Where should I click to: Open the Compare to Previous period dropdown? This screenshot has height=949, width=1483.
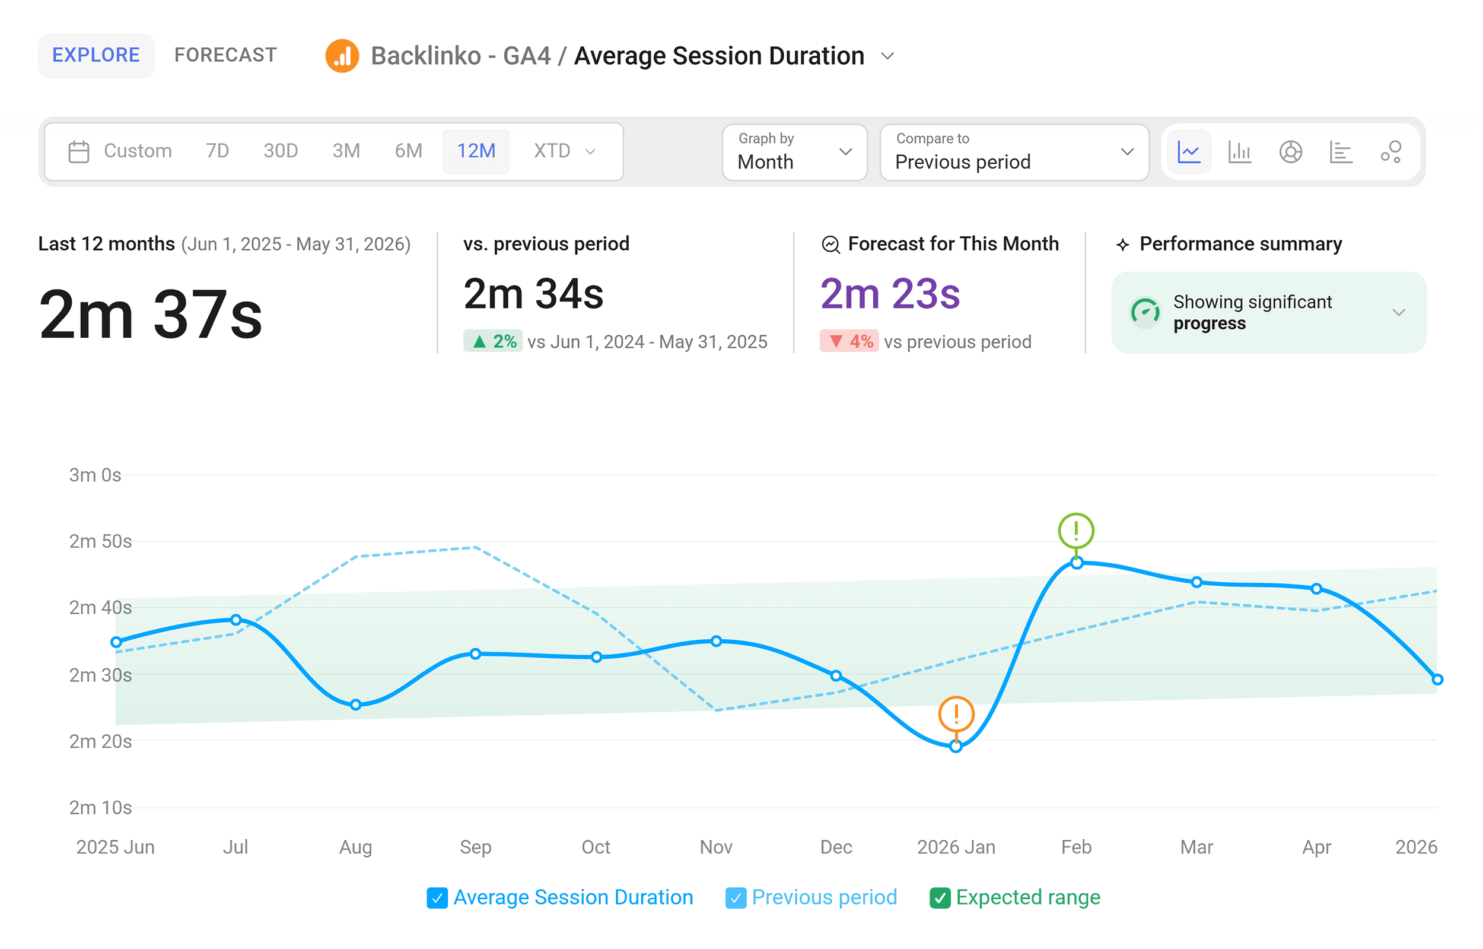[1014, 152]
